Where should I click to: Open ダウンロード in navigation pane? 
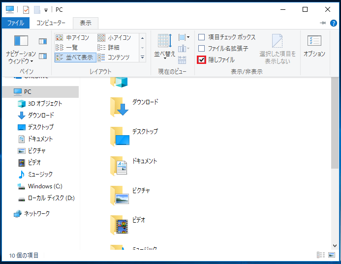pos(41,115)
